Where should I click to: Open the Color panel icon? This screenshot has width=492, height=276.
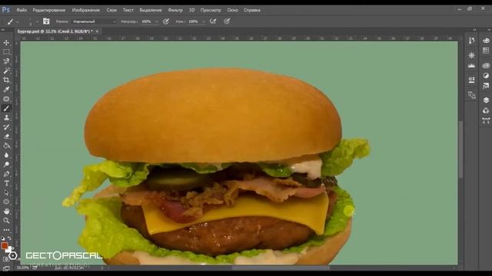(486, 41)
